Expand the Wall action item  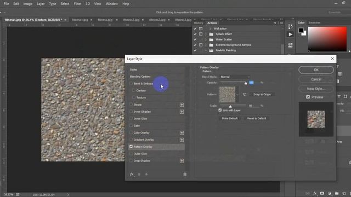tap(210, 28)
